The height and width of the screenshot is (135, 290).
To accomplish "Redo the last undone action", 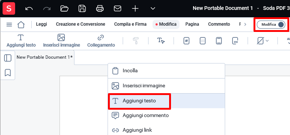I will [46, 8].
